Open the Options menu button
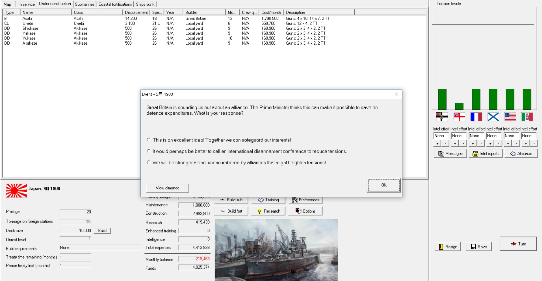542x281 pixels. [x=305, y=211]
